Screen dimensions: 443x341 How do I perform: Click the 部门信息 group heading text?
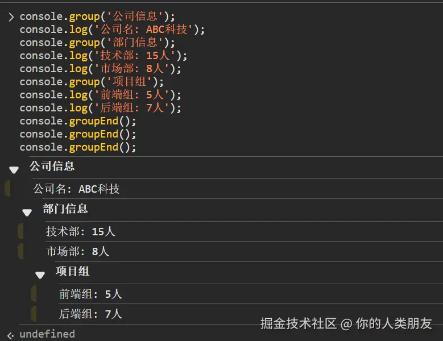click(x=65, y=209)
